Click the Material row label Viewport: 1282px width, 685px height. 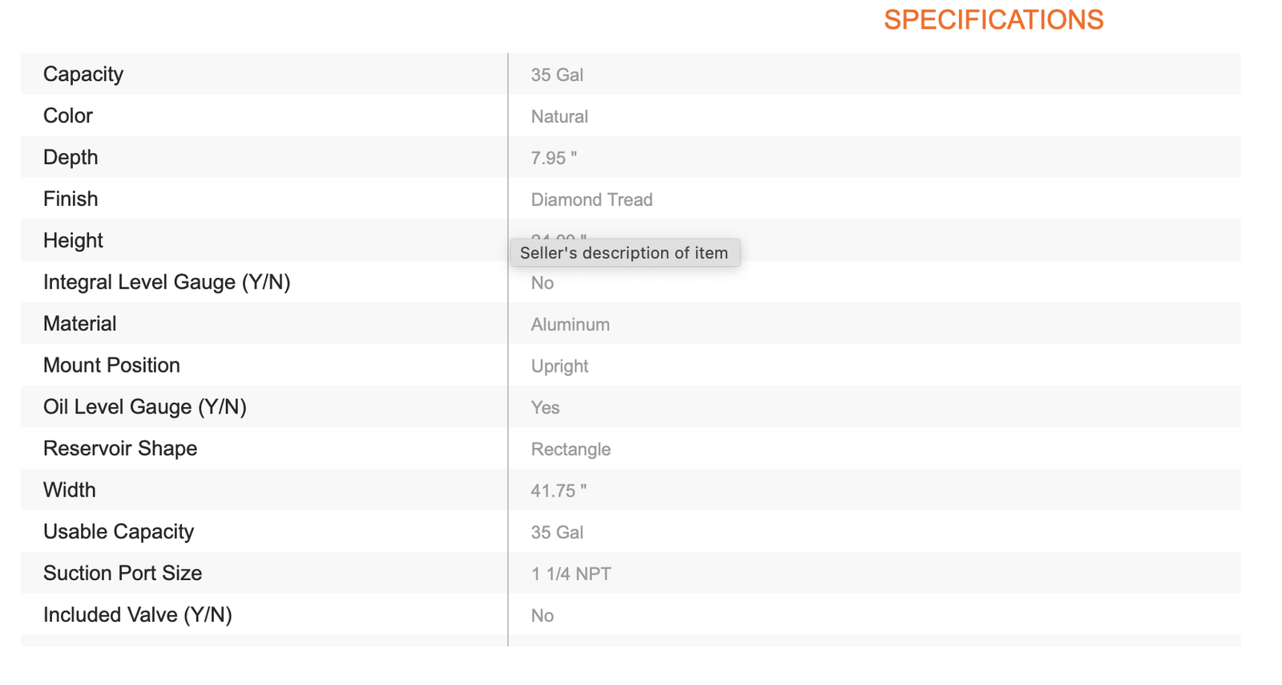coord(80,324)
